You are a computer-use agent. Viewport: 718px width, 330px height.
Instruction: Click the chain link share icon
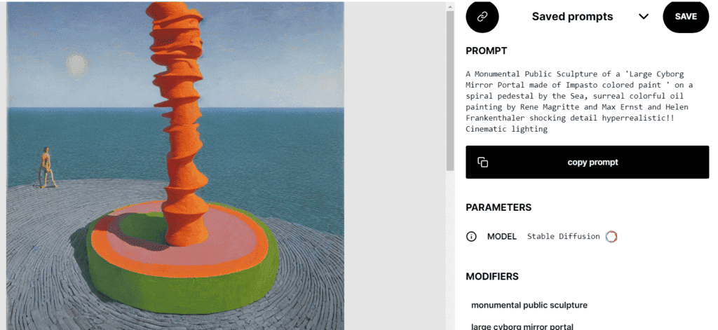[482, 17]
